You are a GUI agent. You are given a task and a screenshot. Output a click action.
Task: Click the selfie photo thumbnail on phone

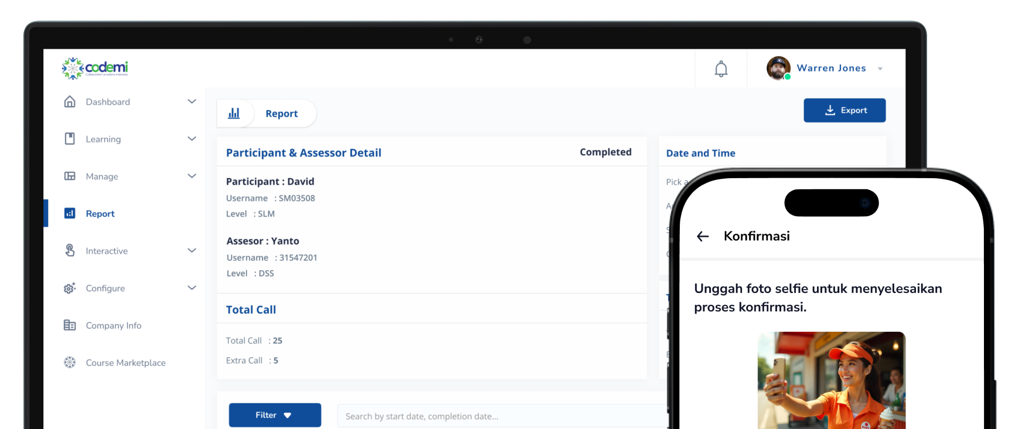point(831,380)
